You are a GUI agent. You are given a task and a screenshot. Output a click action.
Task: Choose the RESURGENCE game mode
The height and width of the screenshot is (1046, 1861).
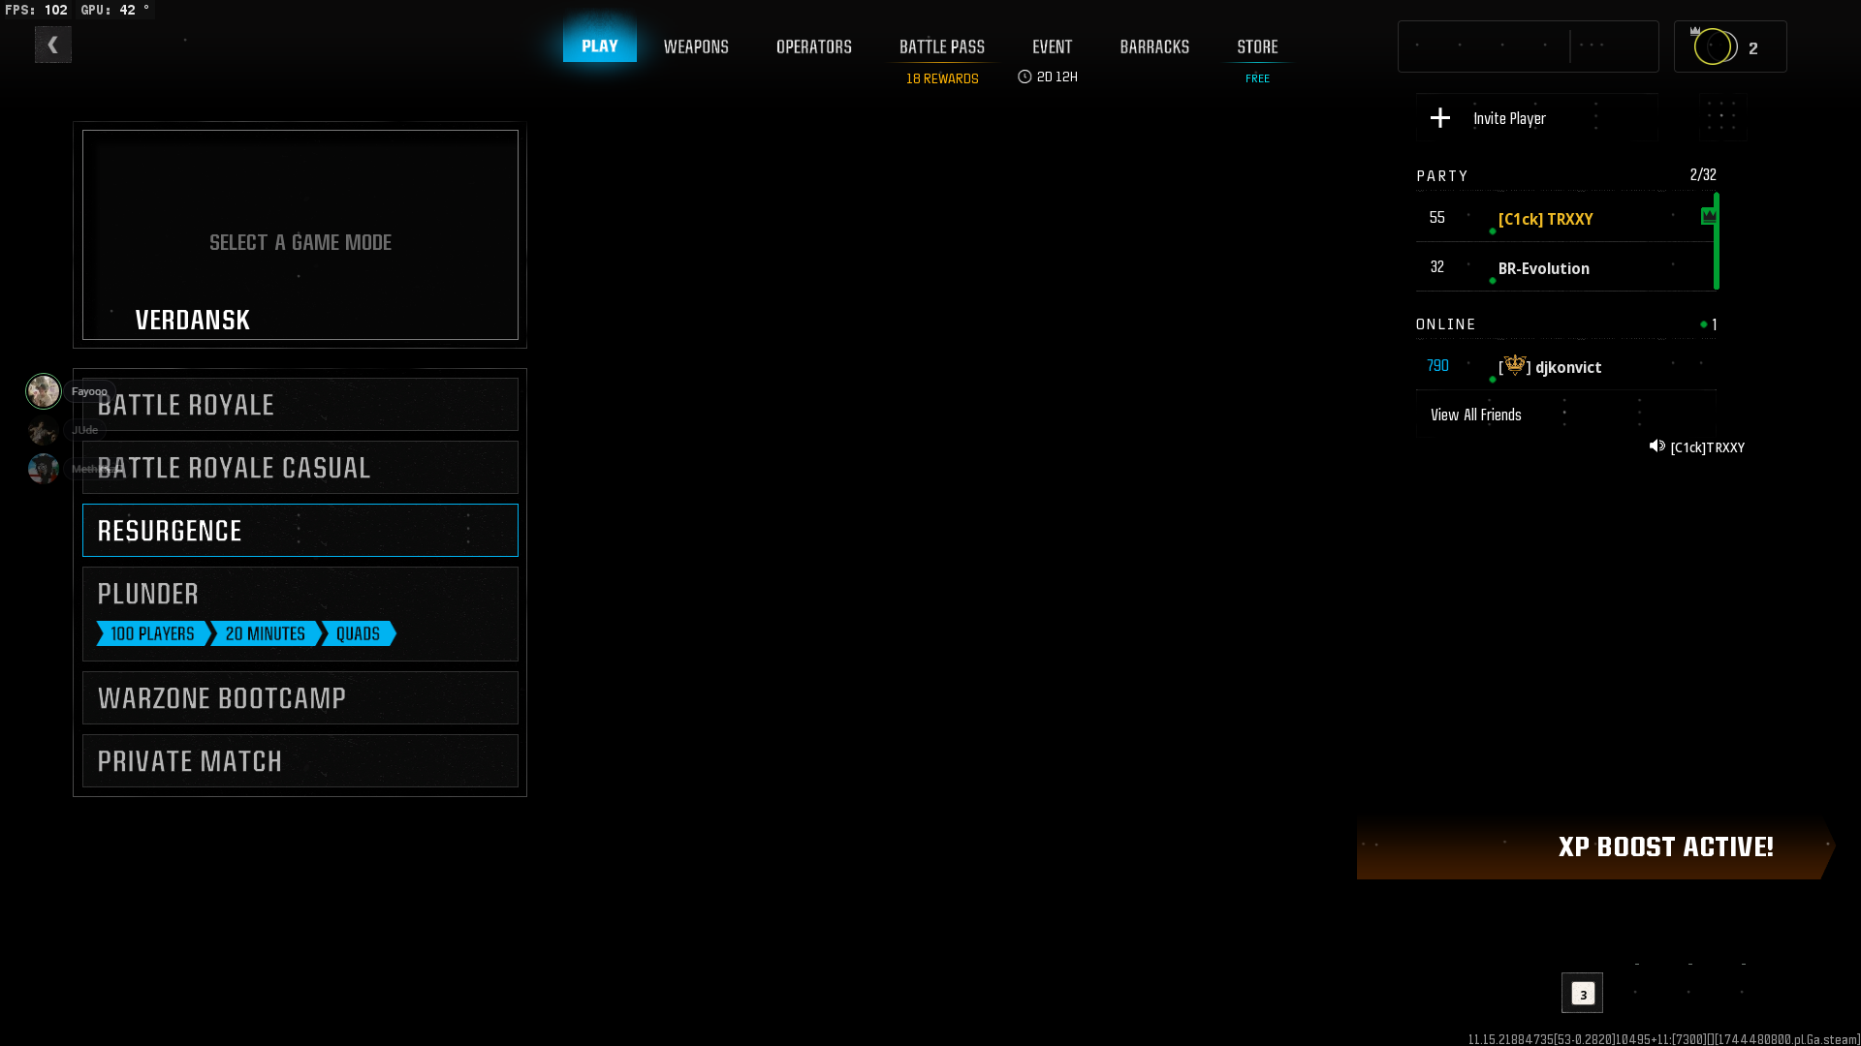pos(300,531)
